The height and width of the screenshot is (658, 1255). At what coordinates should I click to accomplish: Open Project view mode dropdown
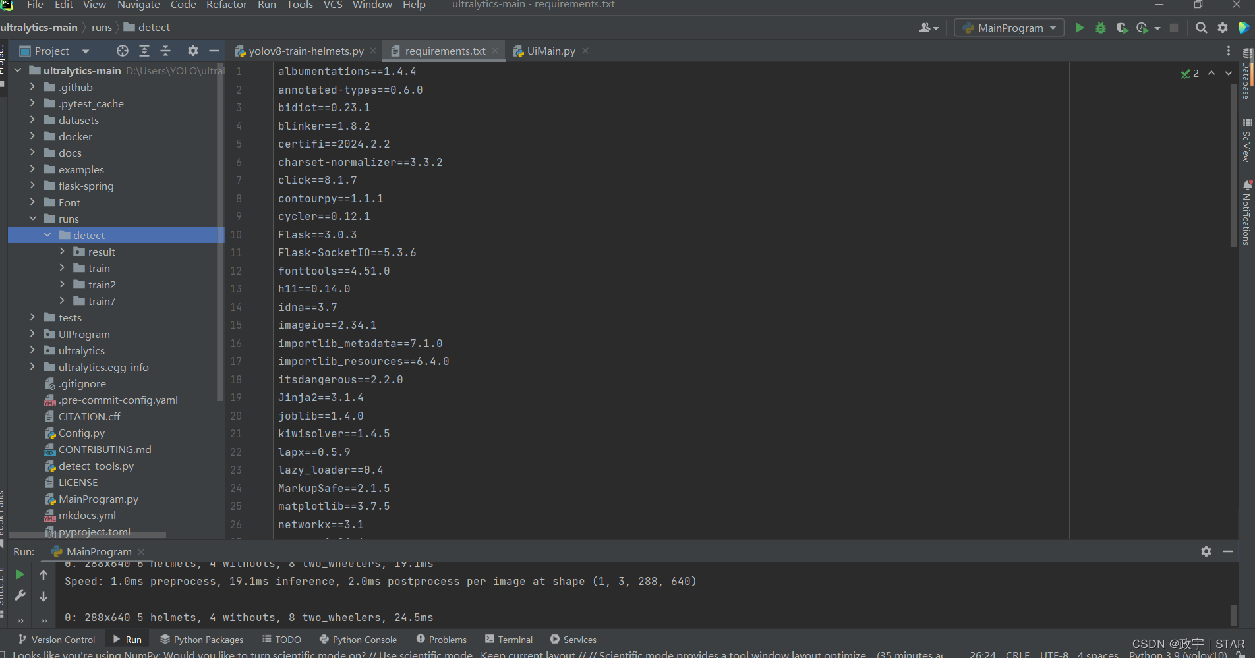pos(85,51)
